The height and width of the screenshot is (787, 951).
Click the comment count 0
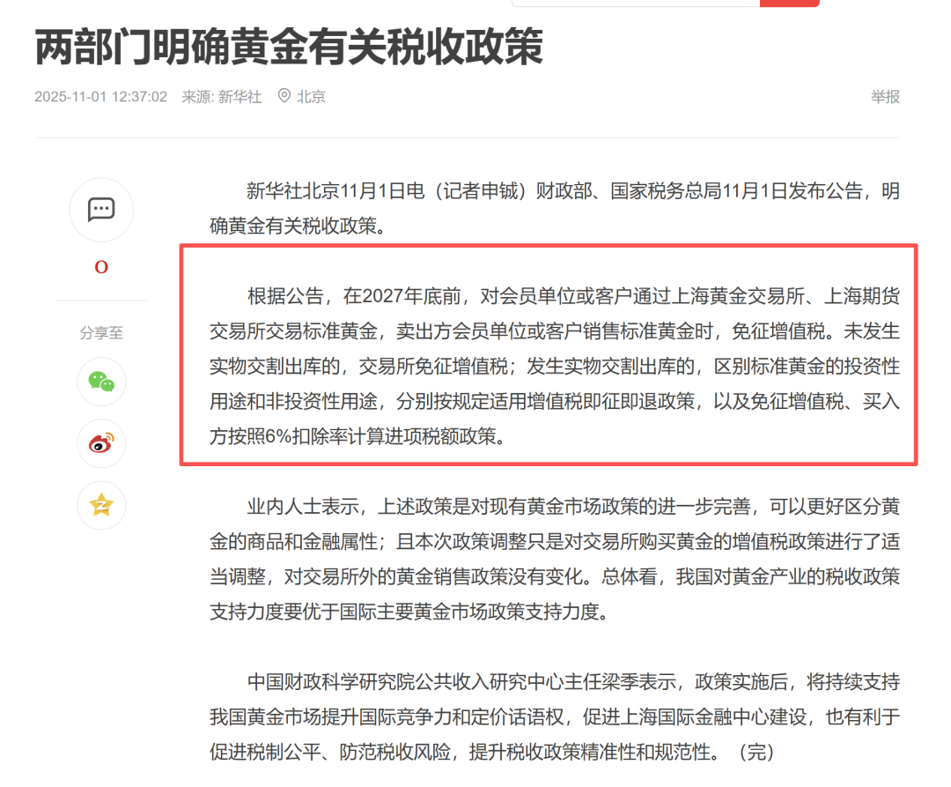point(101,266)
